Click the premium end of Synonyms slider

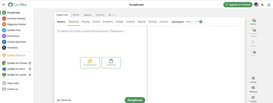[x=201, y=22]
